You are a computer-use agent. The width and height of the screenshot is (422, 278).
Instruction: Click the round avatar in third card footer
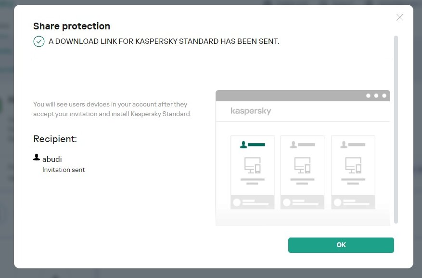pyautogui.click(x=337, y=202)
